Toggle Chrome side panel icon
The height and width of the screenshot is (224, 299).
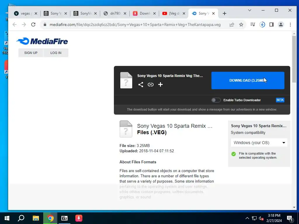coord(272,24)
